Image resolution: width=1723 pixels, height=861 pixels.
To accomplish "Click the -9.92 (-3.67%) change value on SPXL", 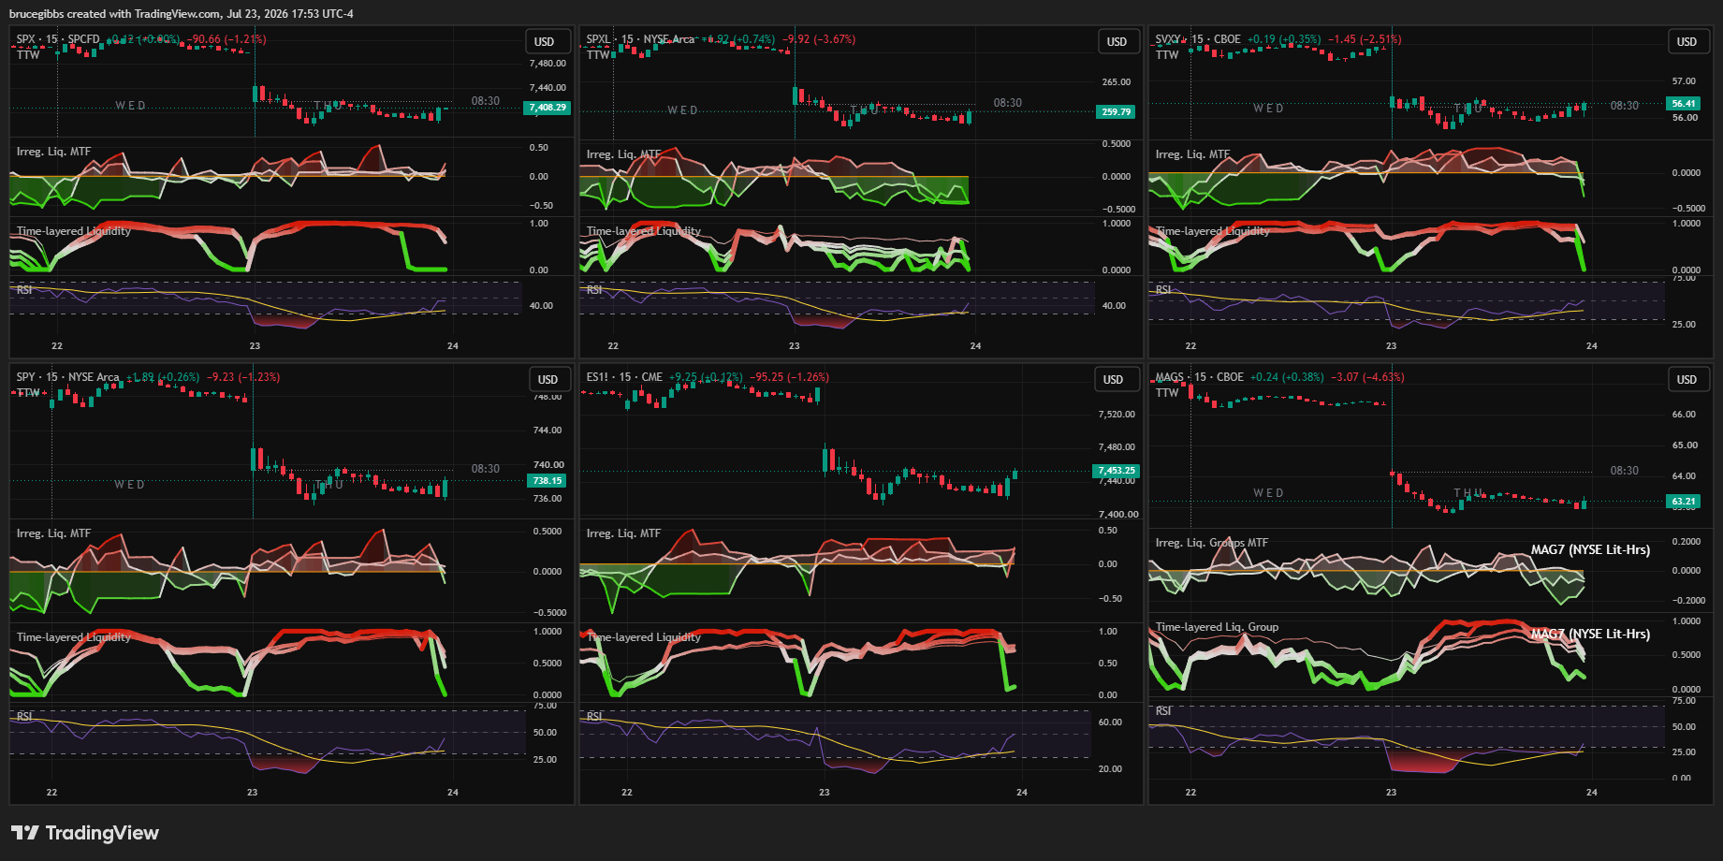I will point(819,39).
